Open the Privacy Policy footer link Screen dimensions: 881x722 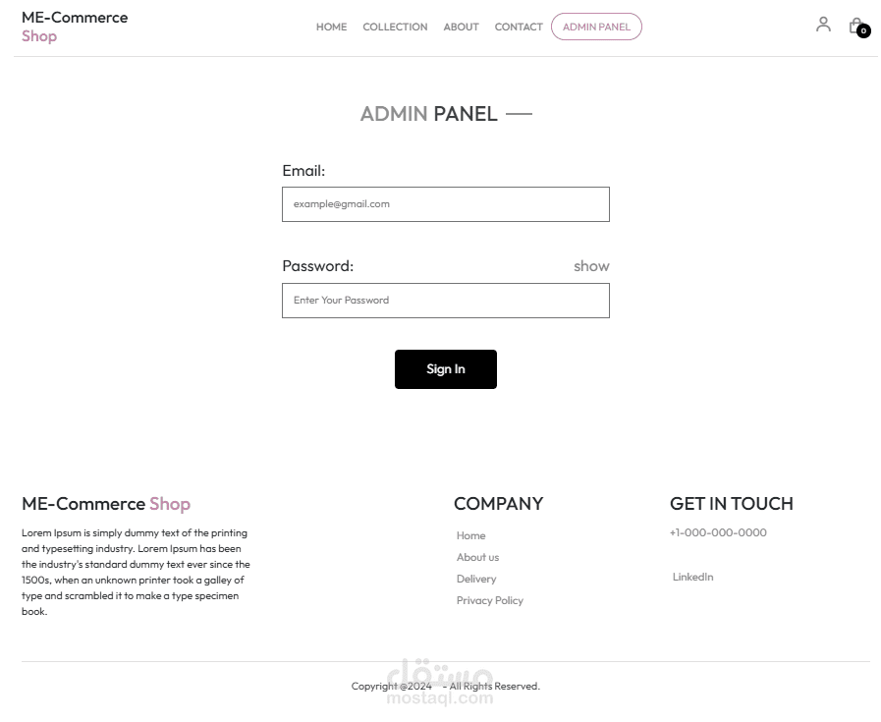coord(489,600)
